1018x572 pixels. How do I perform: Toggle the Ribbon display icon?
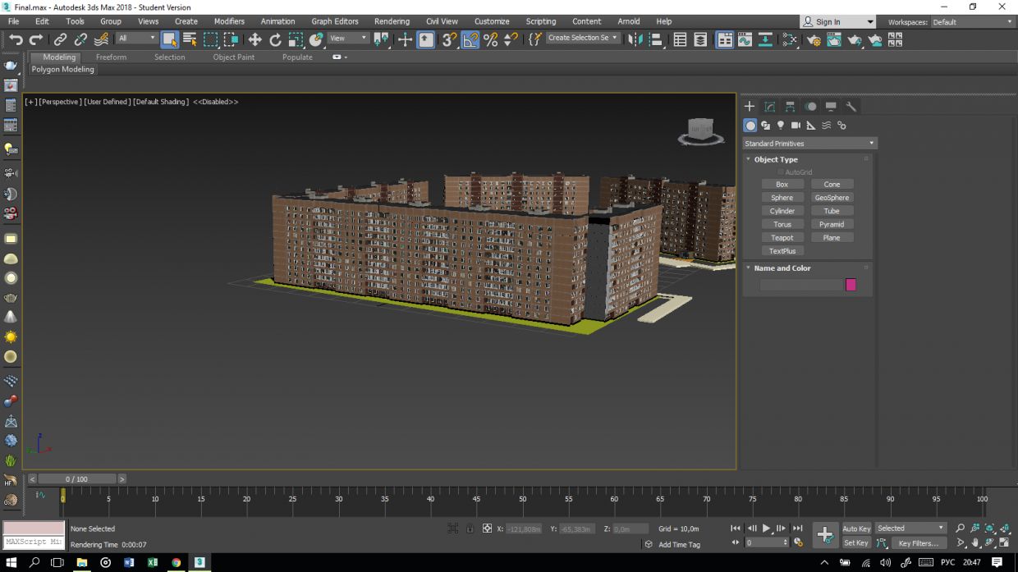[724, 39]
